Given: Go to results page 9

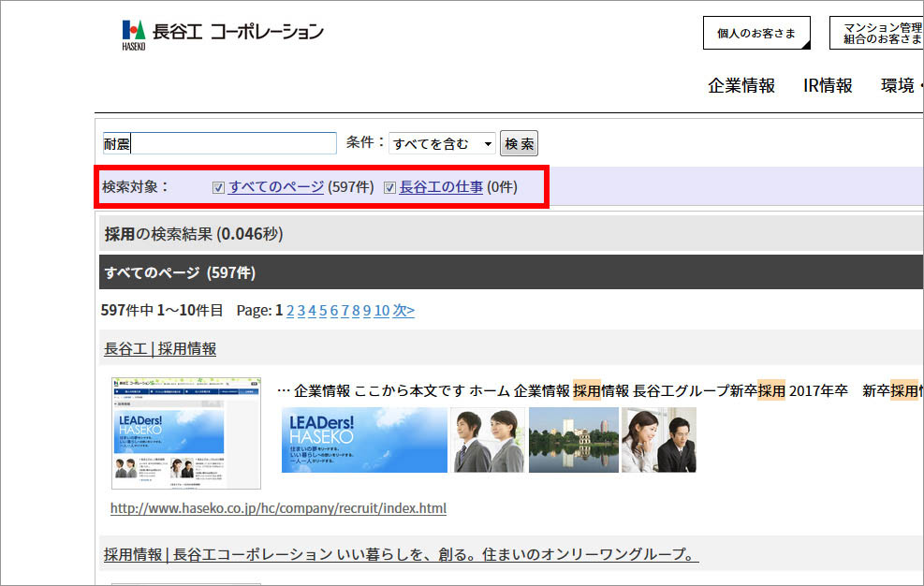Looking at the screenshot, I should [x=367, y=310].
